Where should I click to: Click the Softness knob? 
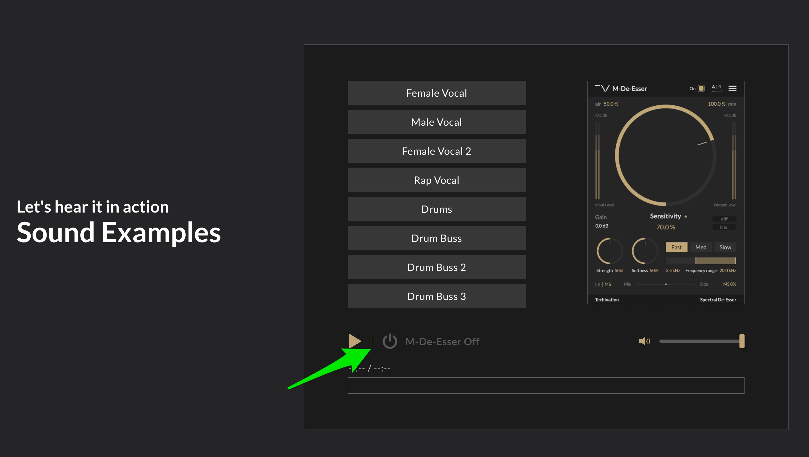pos(645,251)
